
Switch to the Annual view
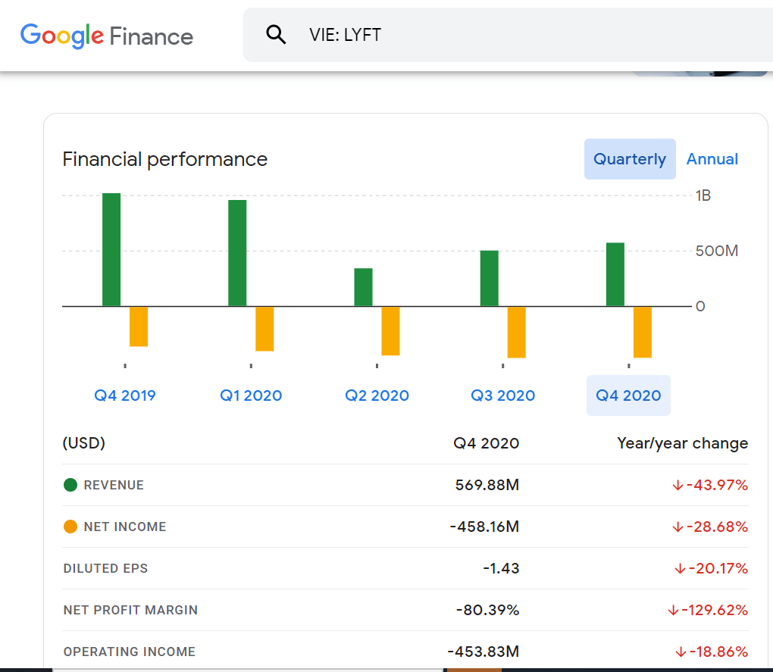(x=712, y=159)
